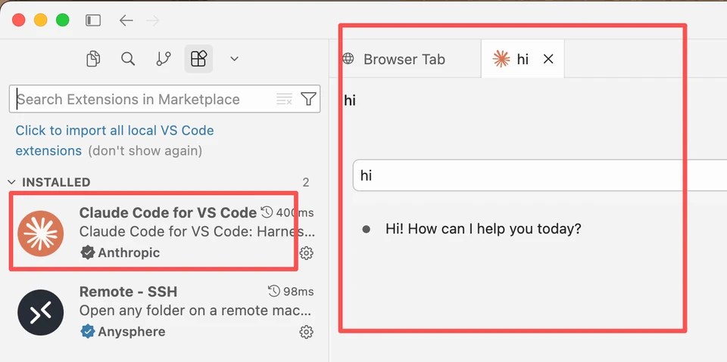Open manage gear for Remote - SSH

tap(307, 333)
